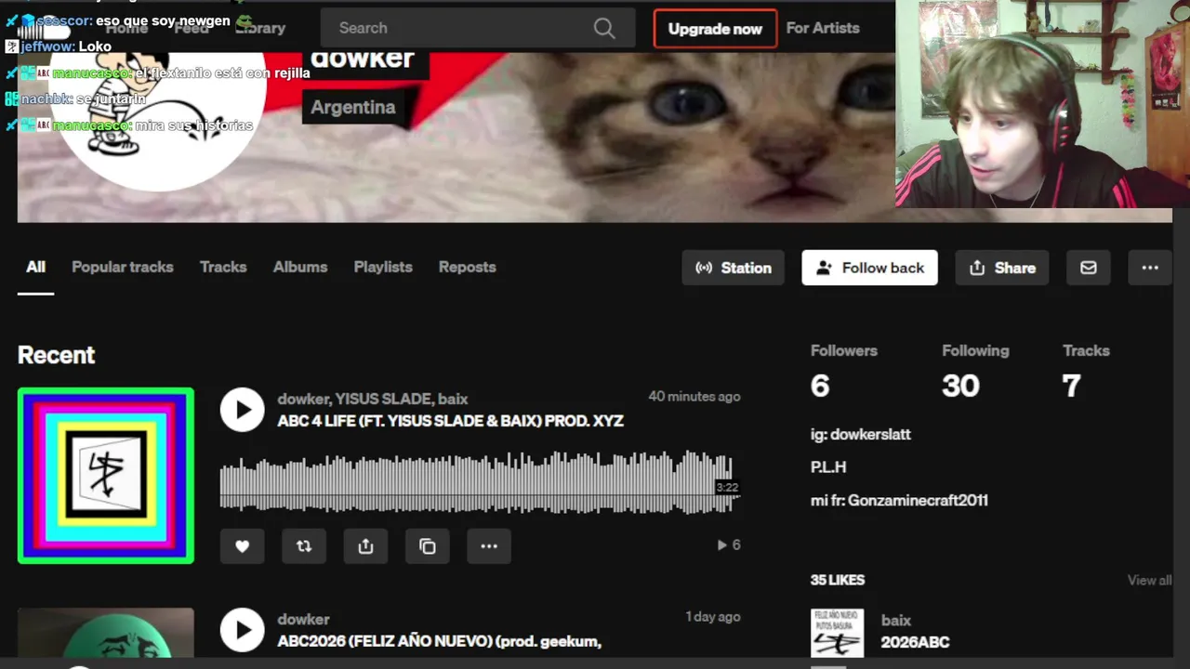Image resolution: width=1190 pixels, height=669 pixels.
Task: Switch to Albums tab
Action: pos(300,268)
